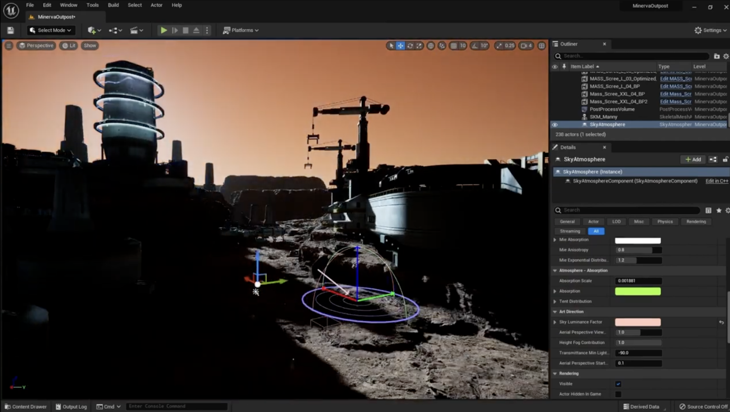Open camera speed setting showing 4

tap(527, 46)
